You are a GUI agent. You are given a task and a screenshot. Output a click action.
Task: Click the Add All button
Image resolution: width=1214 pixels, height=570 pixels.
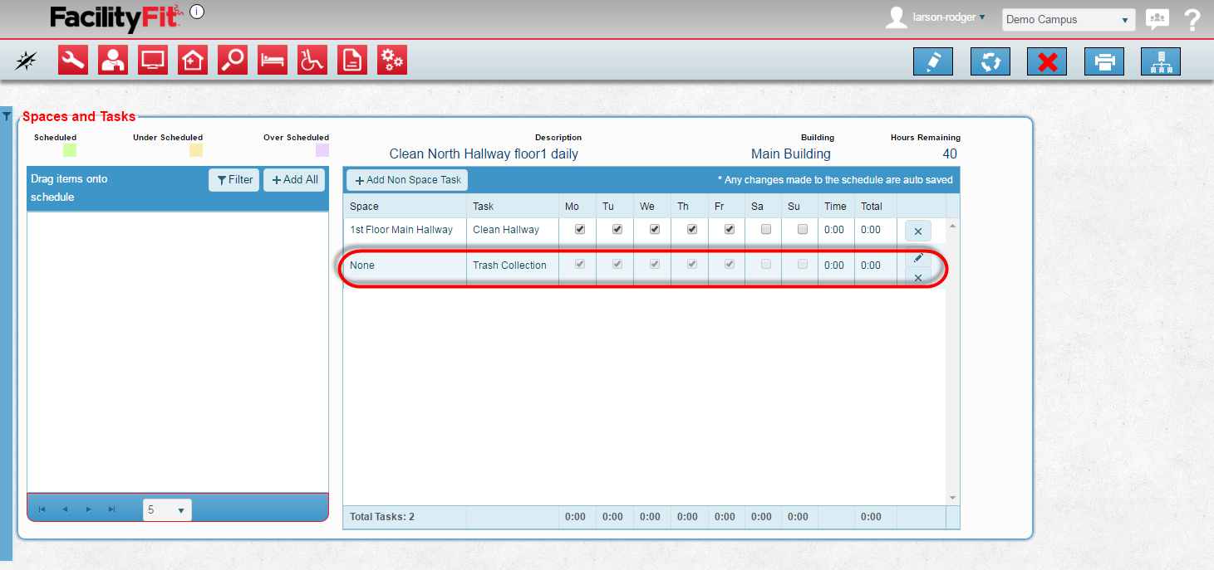[x=294, y=180]
